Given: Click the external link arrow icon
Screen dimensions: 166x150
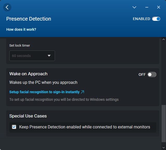Looking at the screenshot, I should pos(82,92).
